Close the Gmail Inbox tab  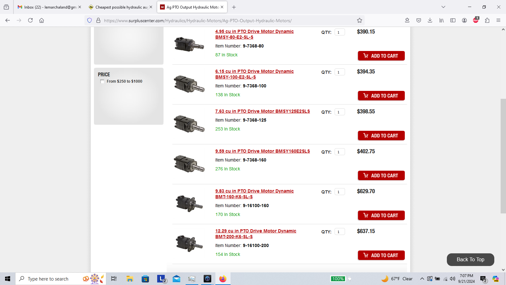coord(80,7)
